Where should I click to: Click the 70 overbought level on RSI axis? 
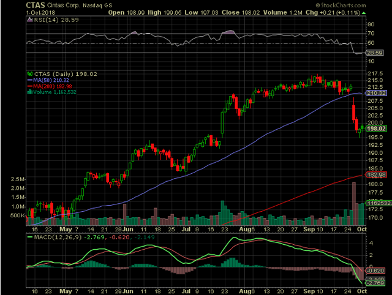click(x=371, y=33)
